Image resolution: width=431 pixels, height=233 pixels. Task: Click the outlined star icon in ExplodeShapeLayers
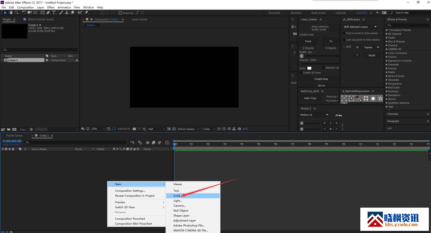point(380,98)
